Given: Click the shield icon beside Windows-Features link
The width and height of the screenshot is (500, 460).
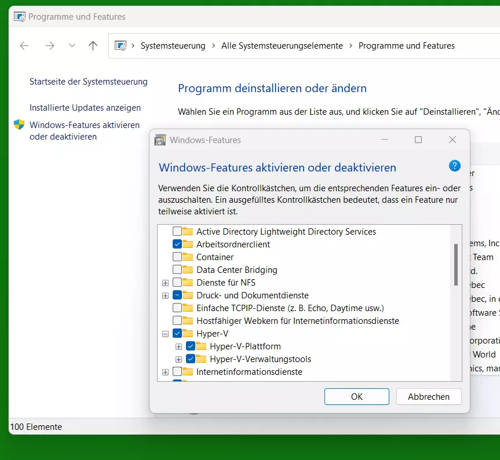Looking at the screenshot, I should tap(19, 125).
